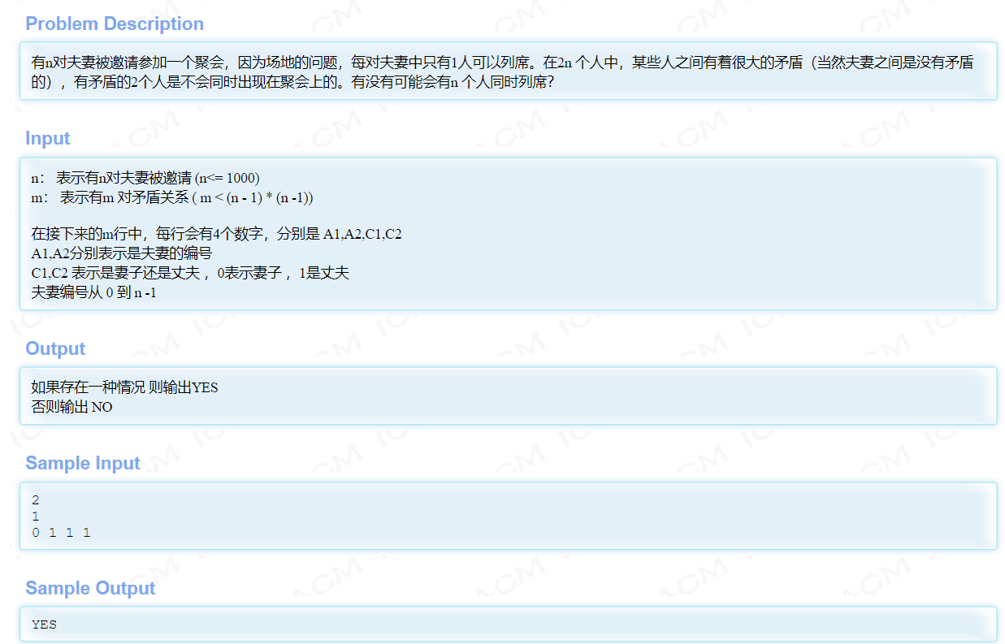1005x644 pixels.
Task: Click the line "m: 表示有m 对矛盾关系"
Action: (x=172, y=197)
